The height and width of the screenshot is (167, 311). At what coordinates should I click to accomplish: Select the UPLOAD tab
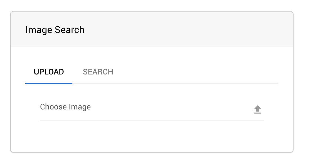point(49,72)
